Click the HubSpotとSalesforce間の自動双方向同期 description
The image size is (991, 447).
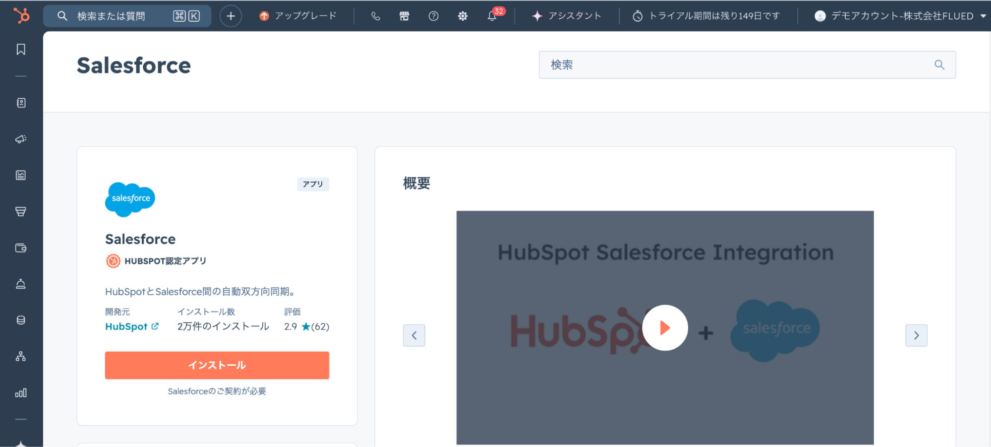200,292
